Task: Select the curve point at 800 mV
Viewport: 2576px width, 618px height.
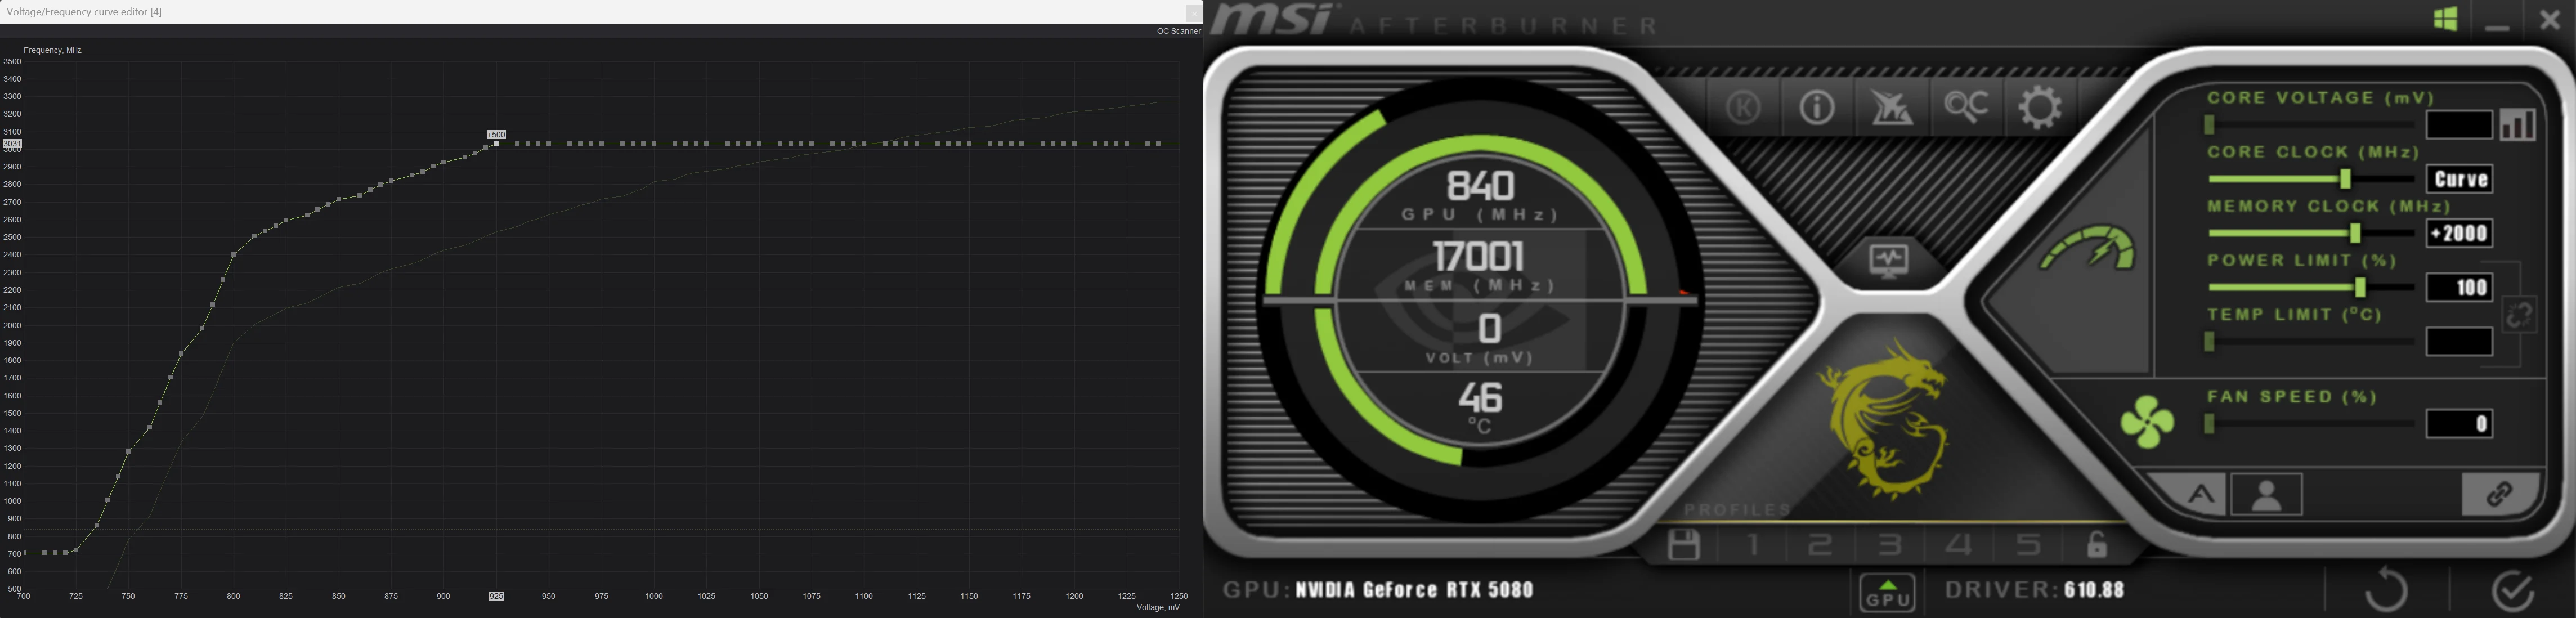Action: 233,255
